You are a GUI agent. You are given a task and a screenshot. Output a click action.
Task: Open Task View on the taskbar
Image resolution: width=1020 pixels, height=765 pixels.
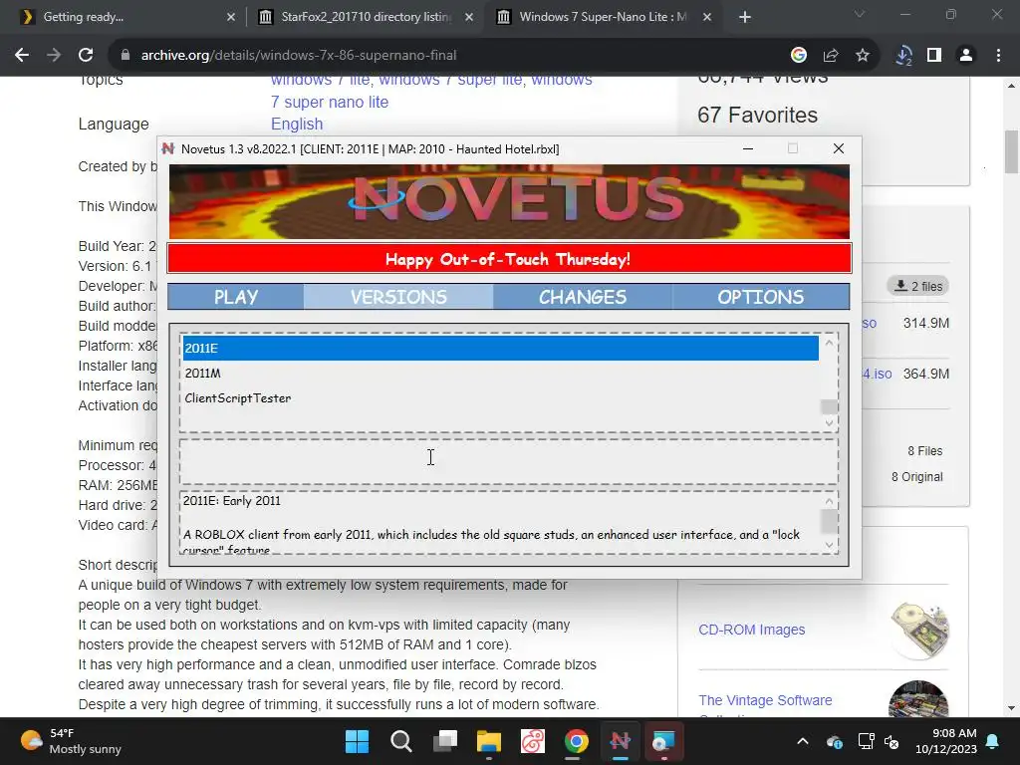(x=445, y=741)
